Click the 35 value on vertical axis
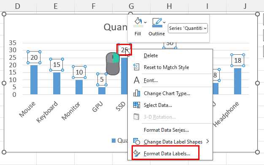This screenshot has height=165, width=264. click(13, 43)
